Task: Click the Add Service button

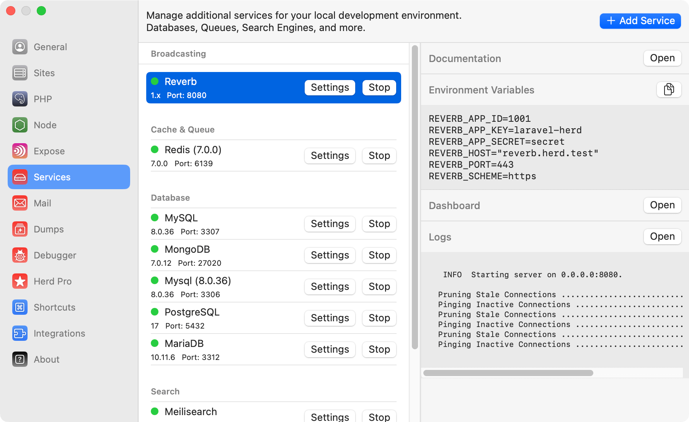Action: pyautogui.click(x=640, y=21)
